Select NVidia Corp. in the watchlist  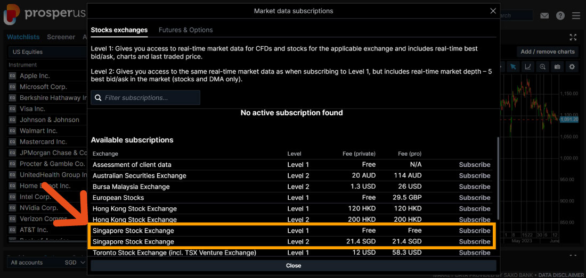[x=39, y=207]
